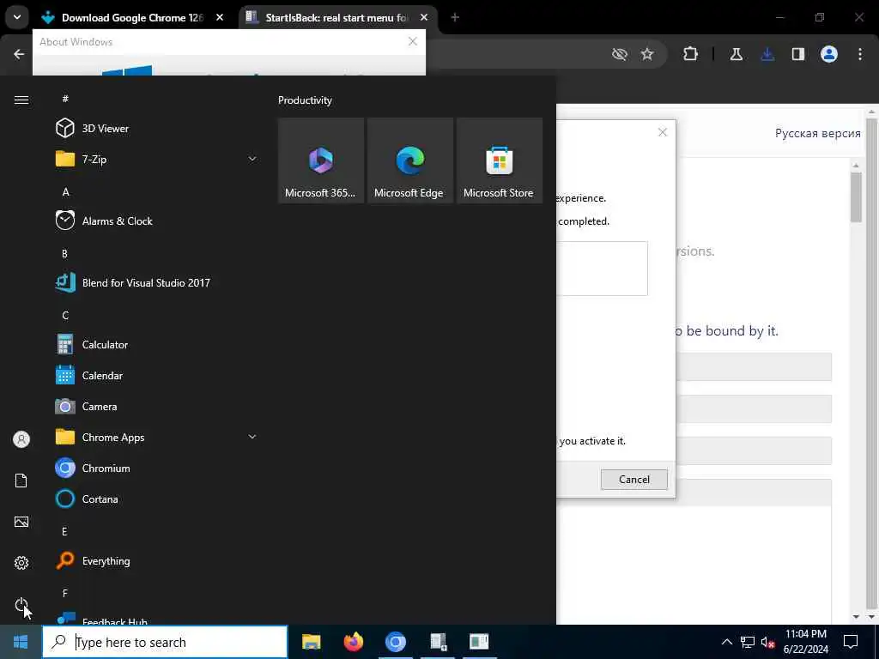
Task: Click the Windows Start button
Action: 21,642
